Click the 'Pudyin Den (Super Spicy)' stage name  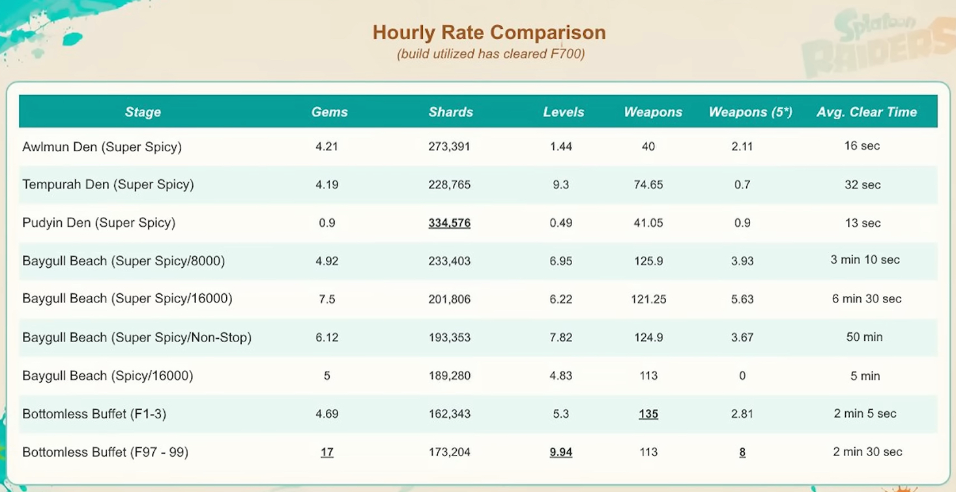(98, 223)
